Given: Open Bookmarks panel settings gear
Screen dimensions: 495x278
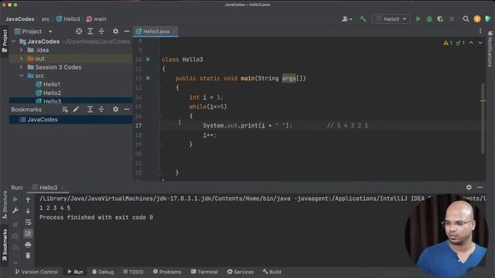Looking at the screenshot, I should (x=115, y=110).
